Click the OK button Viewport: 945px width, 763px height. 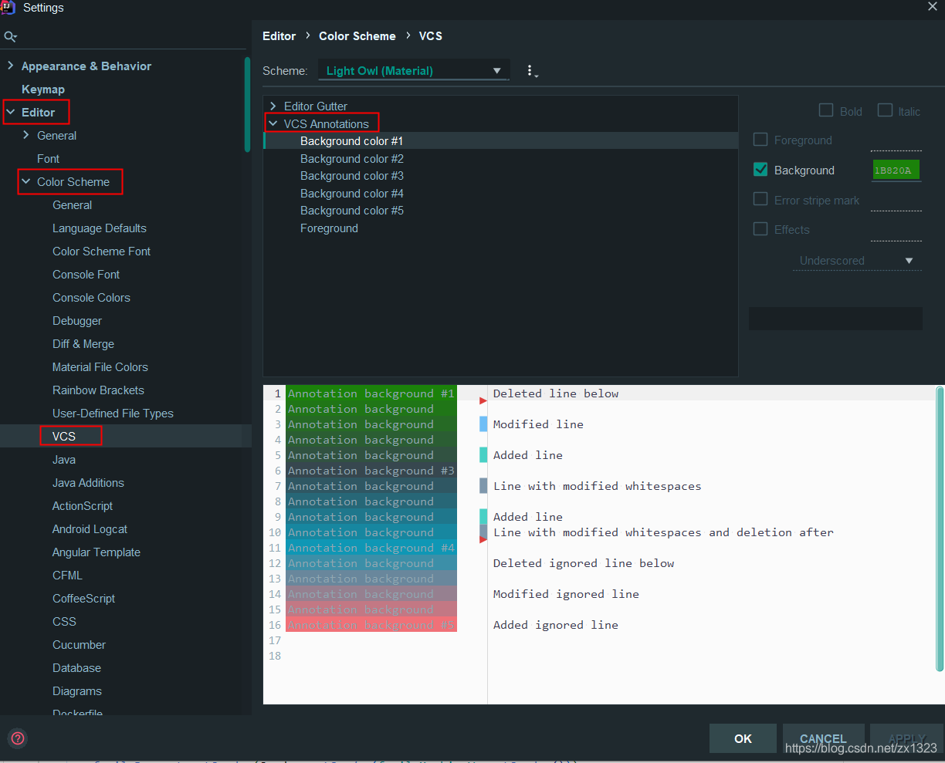click(743, 738)
